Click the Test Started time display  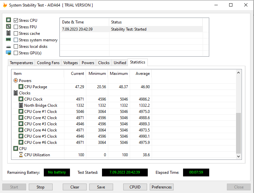[125, 172]
